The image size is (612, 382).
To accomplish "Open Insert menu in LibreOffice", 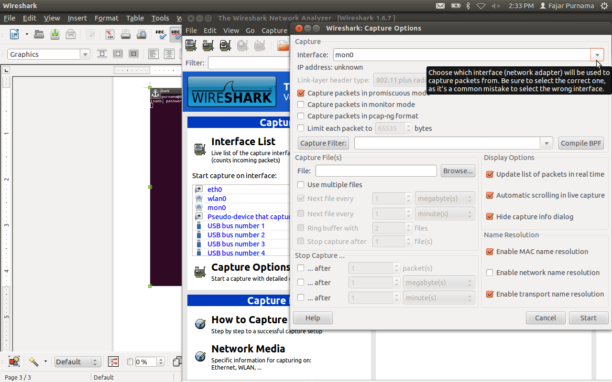I will (x=77, y=18).
